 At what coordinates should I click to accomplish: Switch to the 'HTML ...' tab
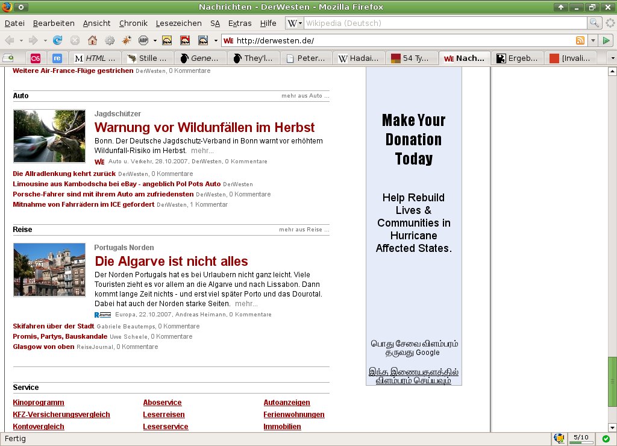click(x=96, y=58)
